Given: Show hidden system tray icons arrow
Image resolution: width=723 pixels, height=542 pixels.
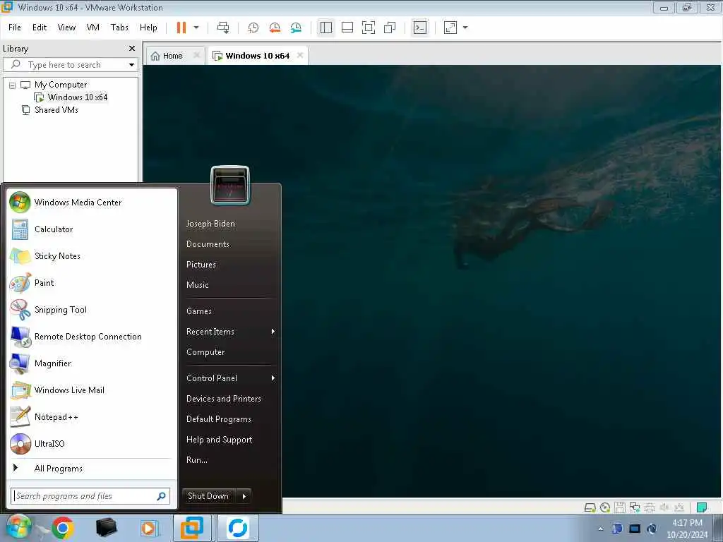Looking at the screenshot, I should 600,529.
